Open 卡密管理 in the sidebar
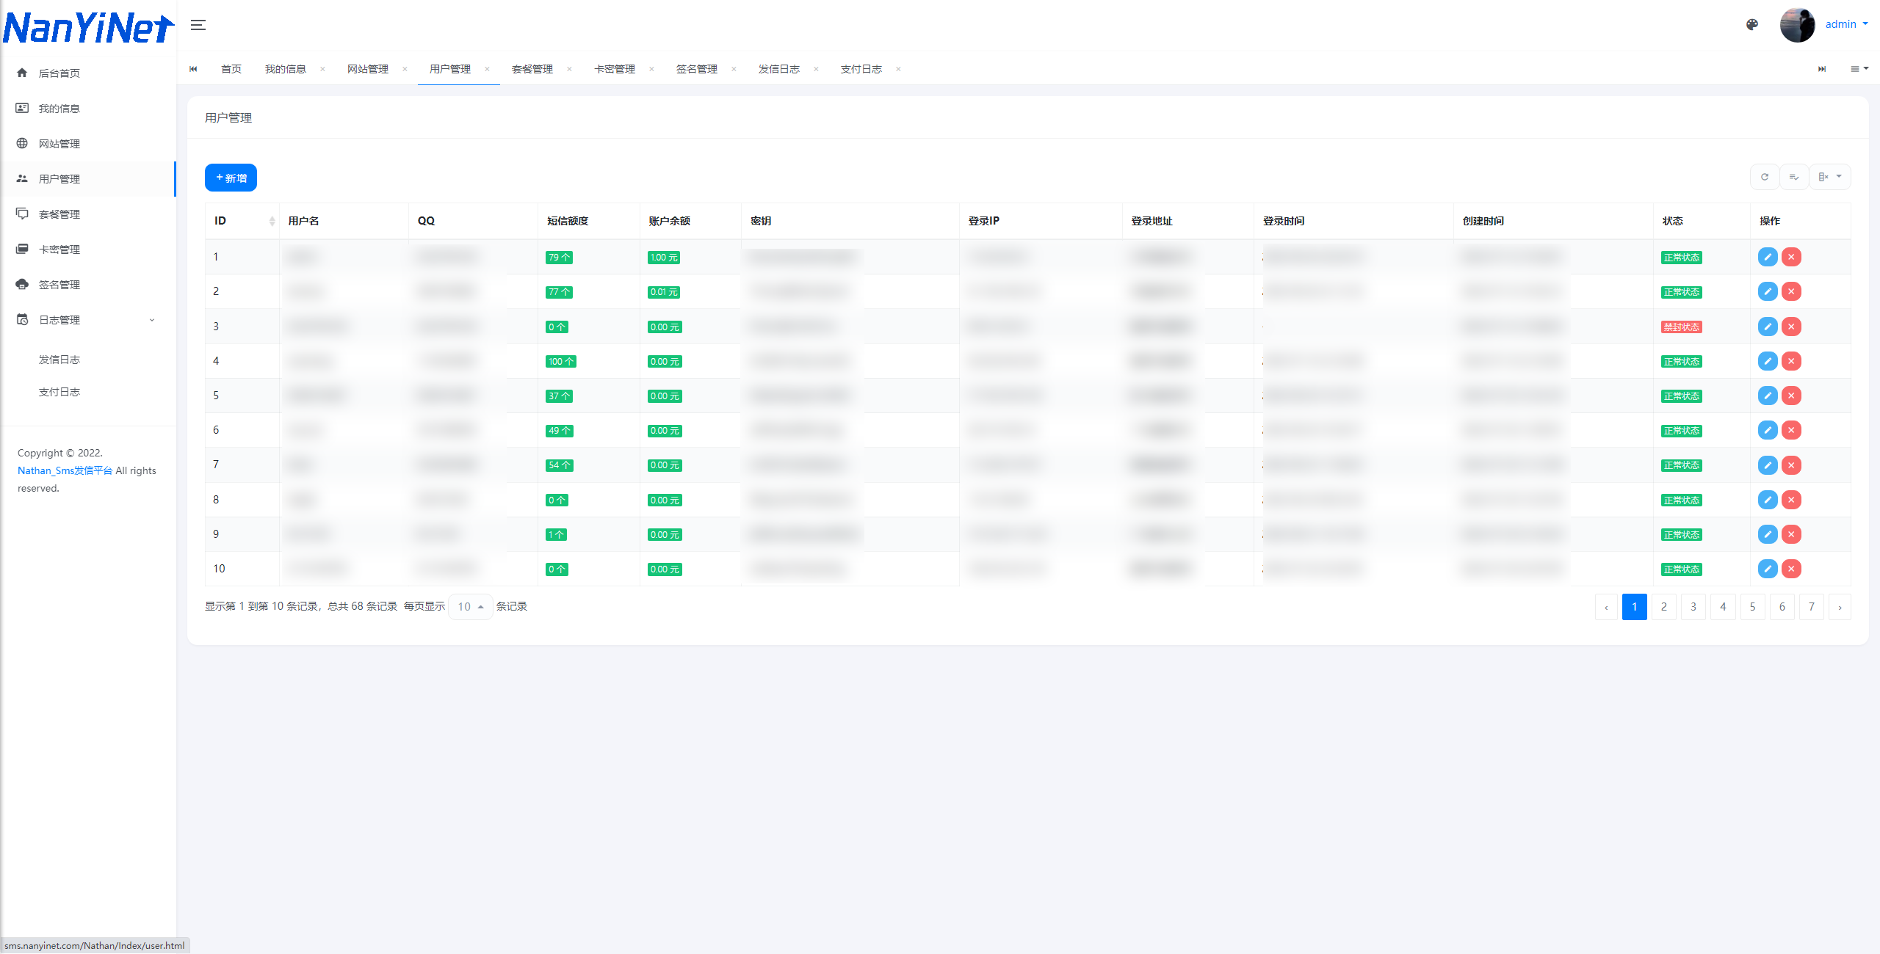Viewport: 1880px width, 954px height. pos(59,250)
